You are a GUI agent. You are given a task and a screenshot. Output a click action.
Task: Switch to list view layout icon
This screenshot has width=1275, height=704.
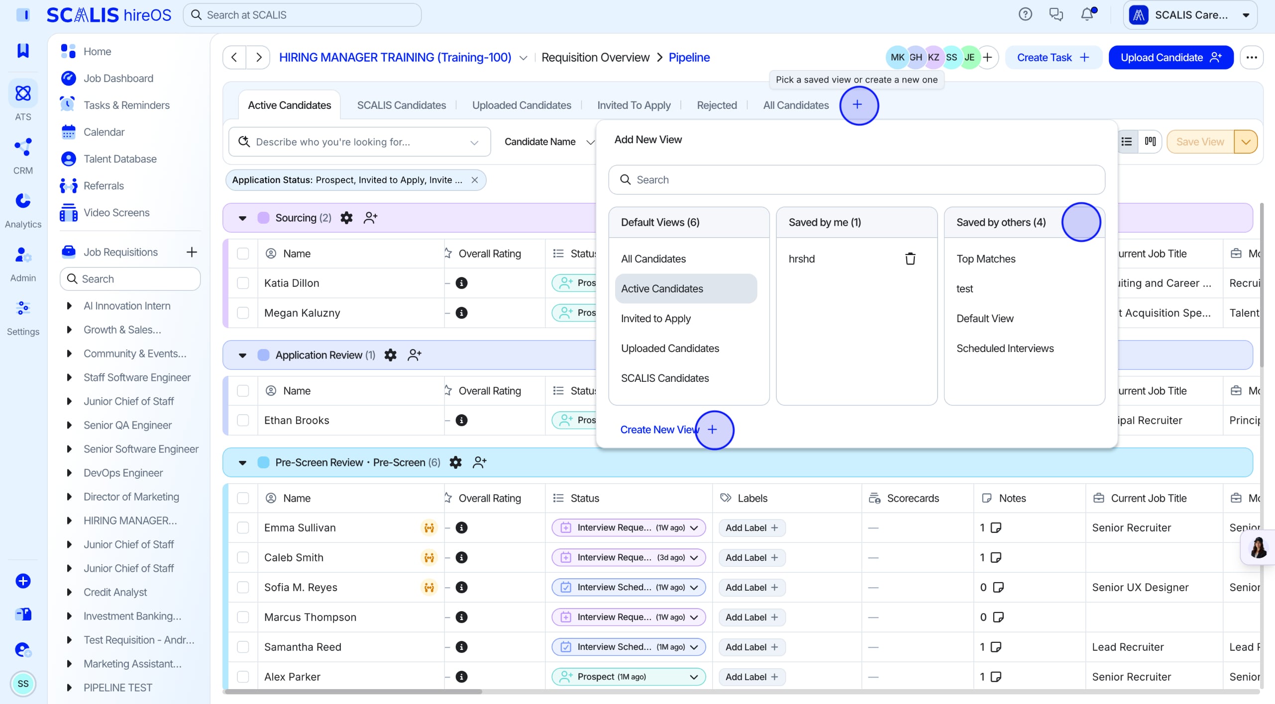[1127, 142]
